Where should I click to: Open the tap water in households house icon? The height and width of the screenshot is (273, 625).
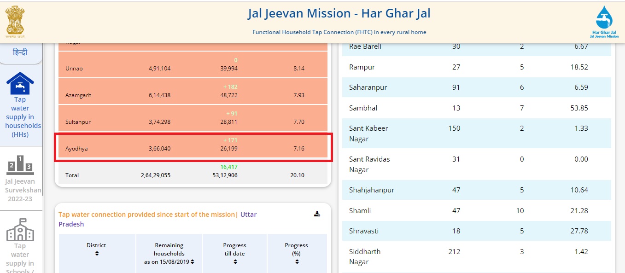[x=20, y=83]
